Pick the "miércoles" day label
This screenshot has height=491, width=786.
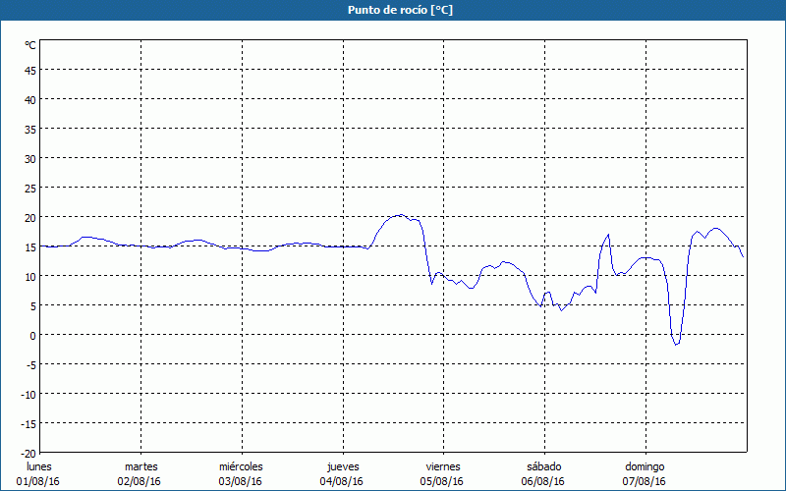click(241, 466)
